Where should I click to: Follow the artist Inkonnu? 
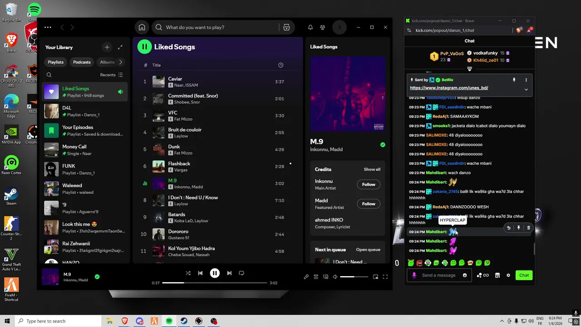tap(369, 184)
